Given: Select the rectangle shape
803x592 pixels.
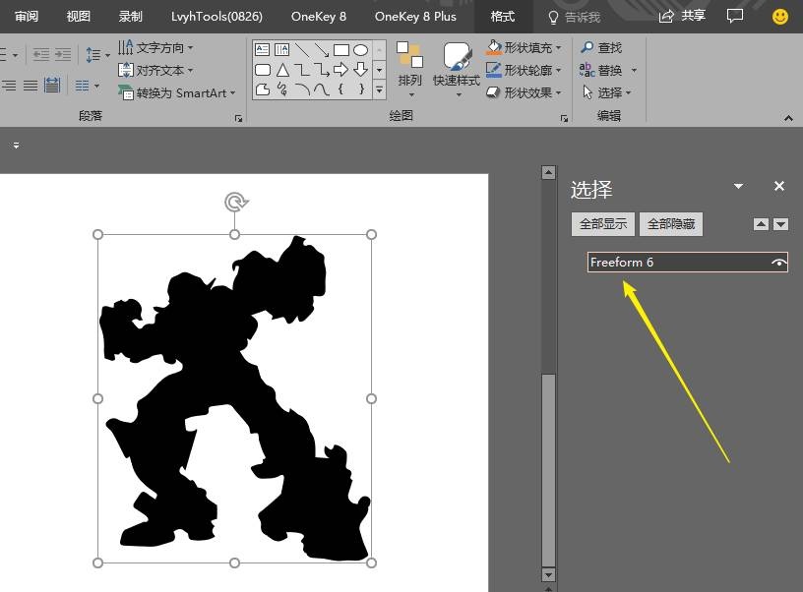Looking at the screenshot, I should pyautogui.click(x=341, y=49).
